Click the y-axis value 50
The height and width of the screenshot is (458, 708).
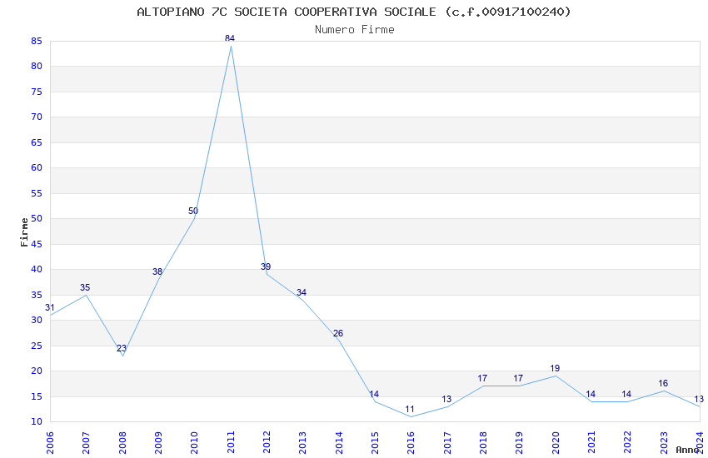[37, 218]
